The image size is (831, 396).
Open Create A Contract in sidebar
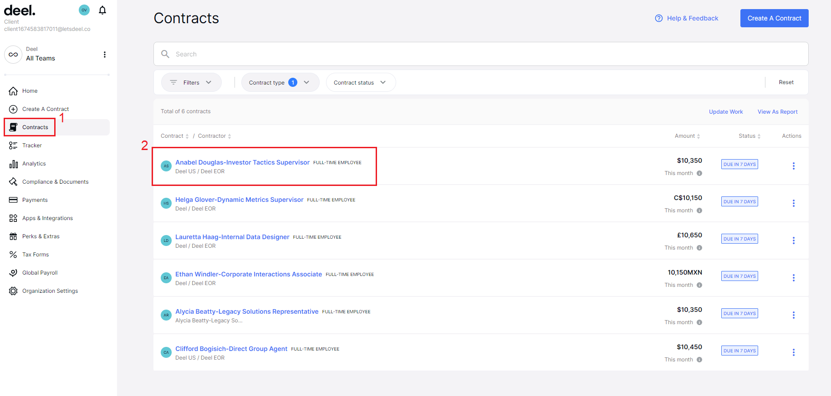coord(46,109)
